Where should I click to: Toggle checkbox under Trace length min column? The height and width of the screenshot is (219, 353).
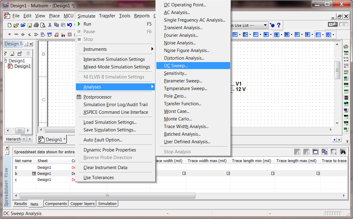tap(273, 173)
